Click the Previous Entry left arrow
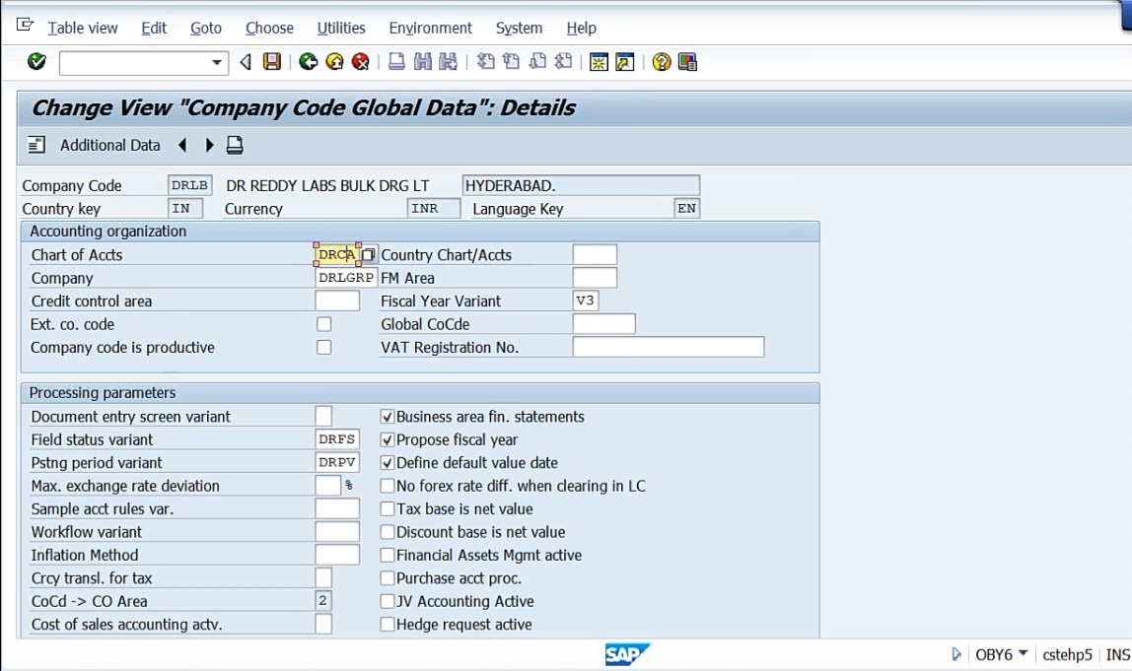 (x=182, y=145)
